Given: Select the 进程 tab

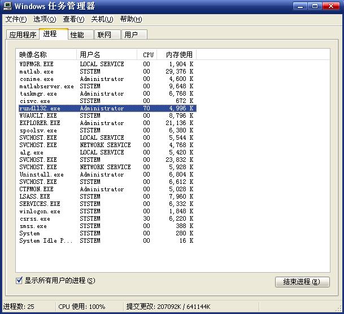Looking at the screenshot, I should 54,34.
